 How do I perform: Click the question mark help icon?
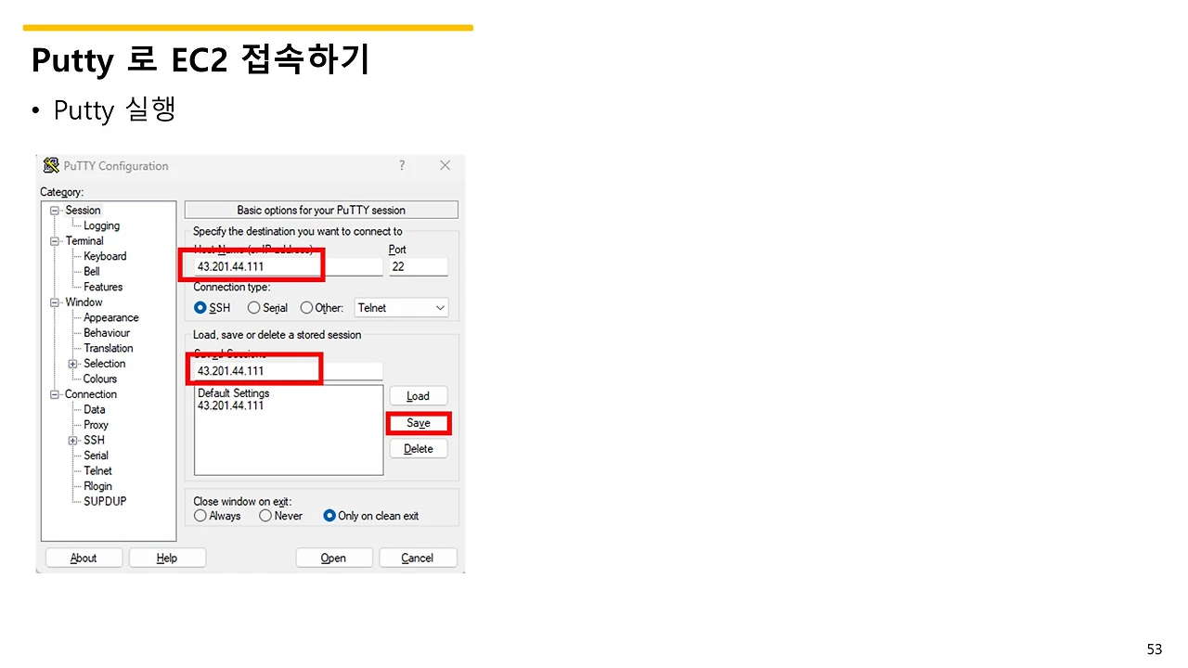(x=401, y=165)
